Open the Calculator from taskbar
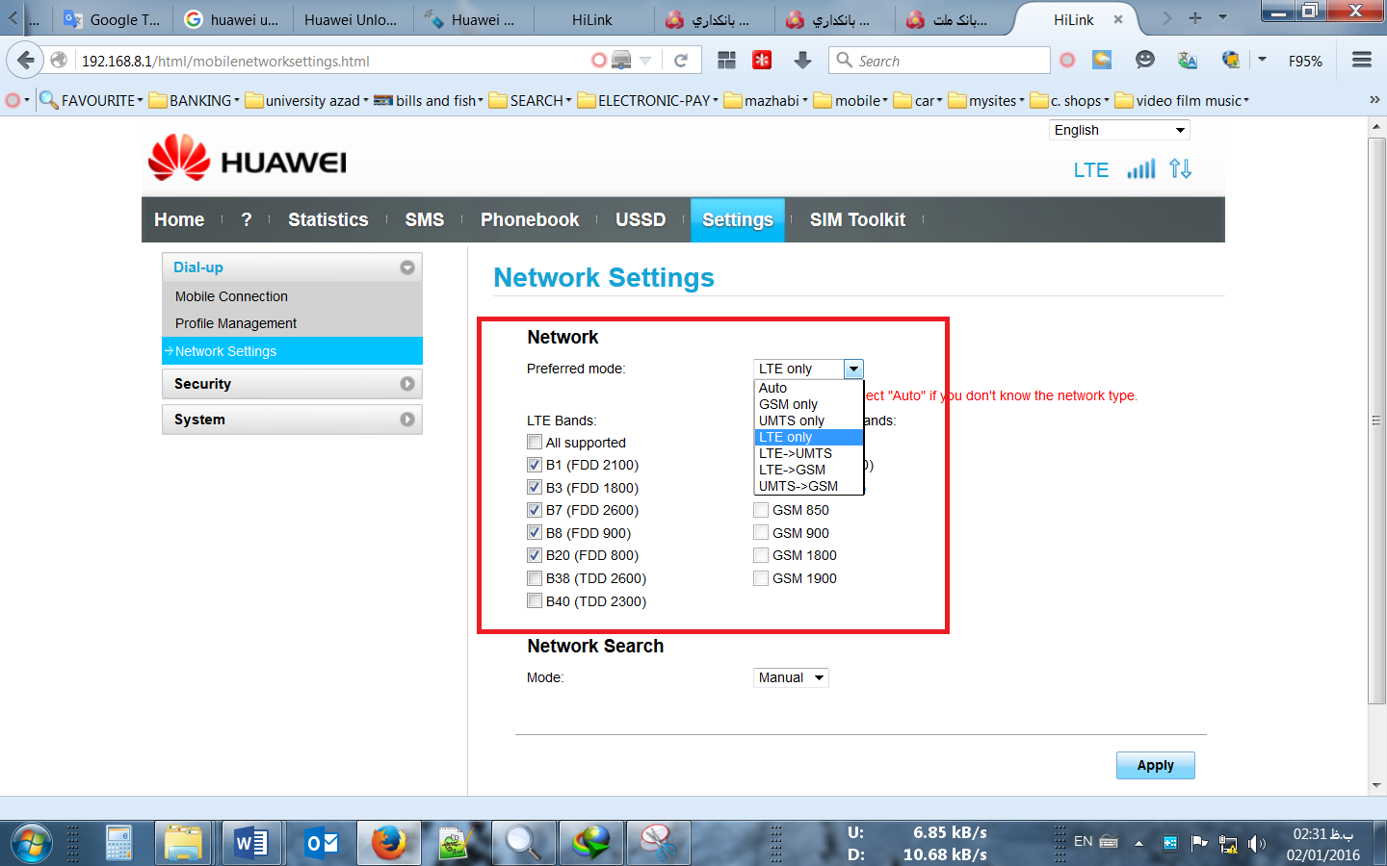 (x=119, y=843)
